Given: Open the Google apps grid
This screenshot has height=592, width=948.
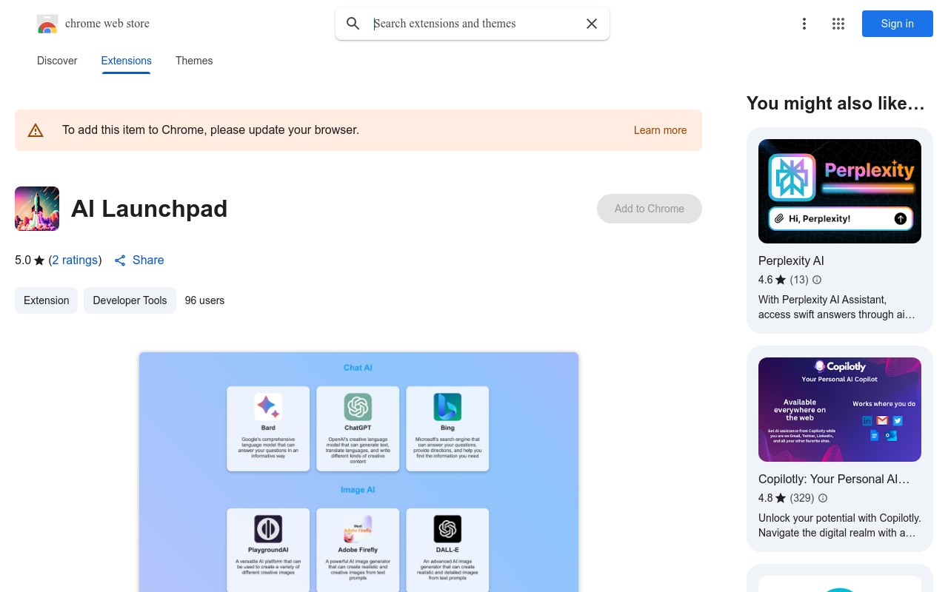Looking at the screenshot, I should 838,24.
